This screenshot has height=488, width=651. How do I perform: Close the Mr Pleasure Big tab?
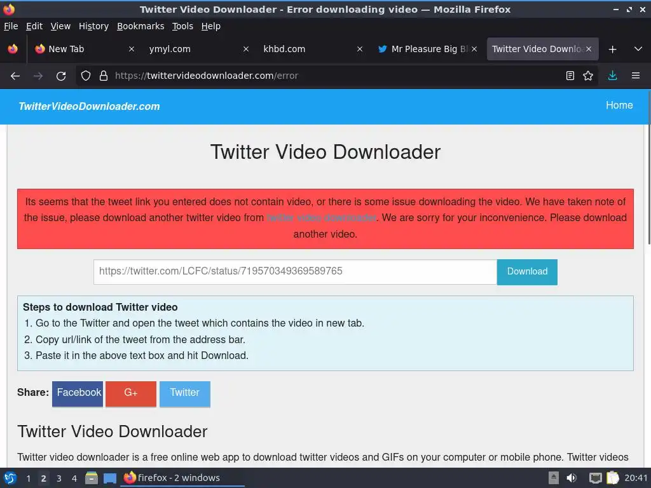click(x=474, y=49)
